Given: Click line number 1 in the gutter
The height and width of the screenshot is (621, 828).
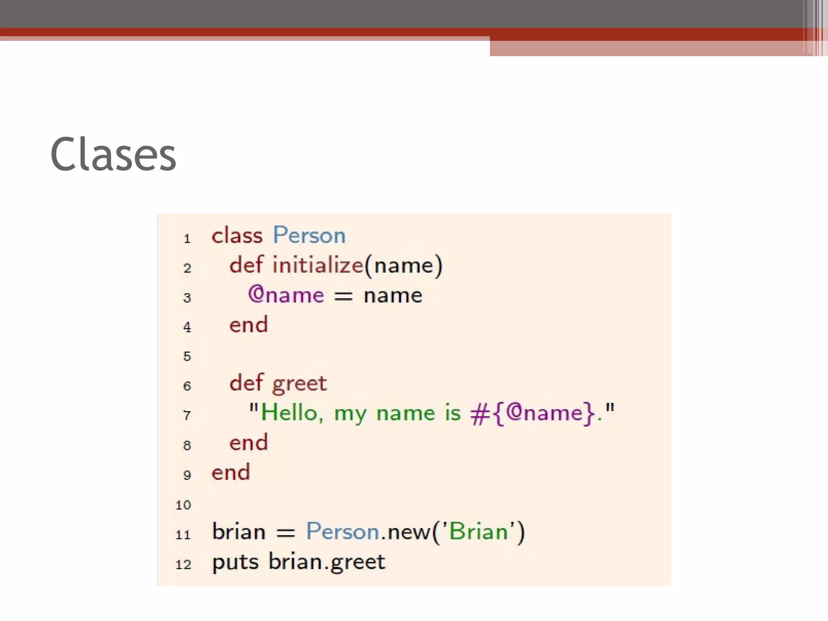Looking at the screenshot, I should pos(187,239).
